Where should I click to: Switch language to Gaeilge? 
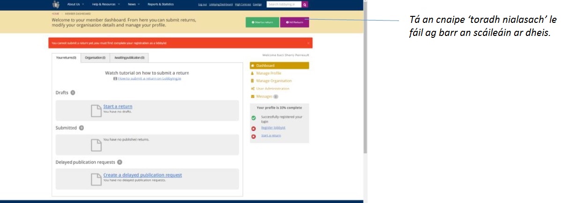point(257,4)
